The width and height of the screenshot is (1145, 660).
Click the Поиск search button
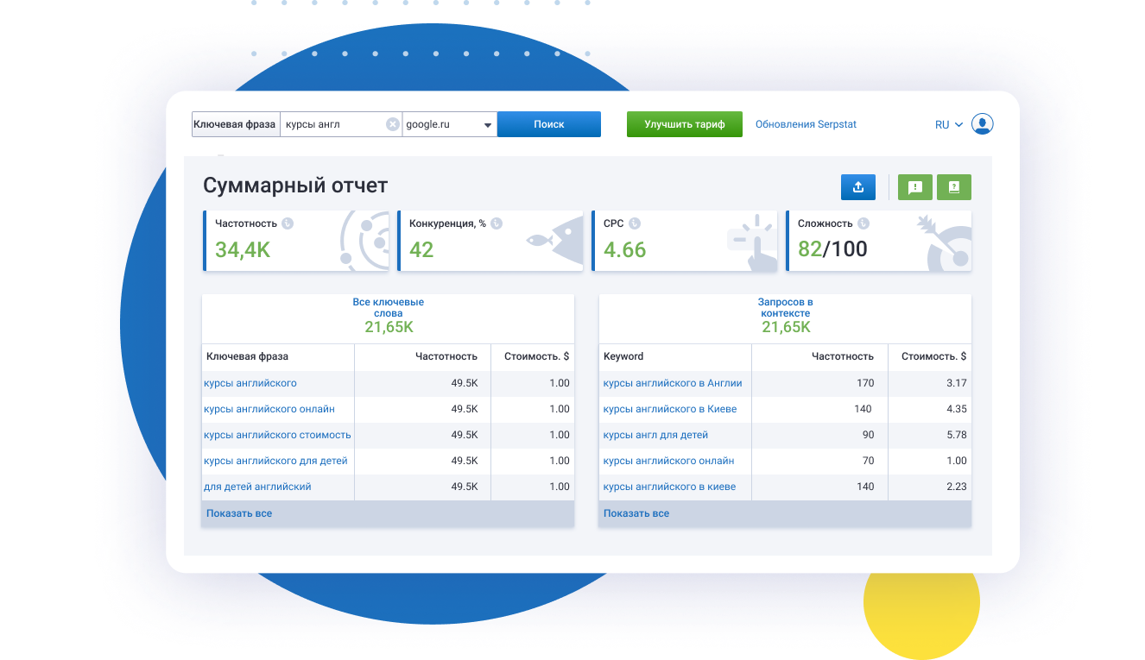coord(548,123)
